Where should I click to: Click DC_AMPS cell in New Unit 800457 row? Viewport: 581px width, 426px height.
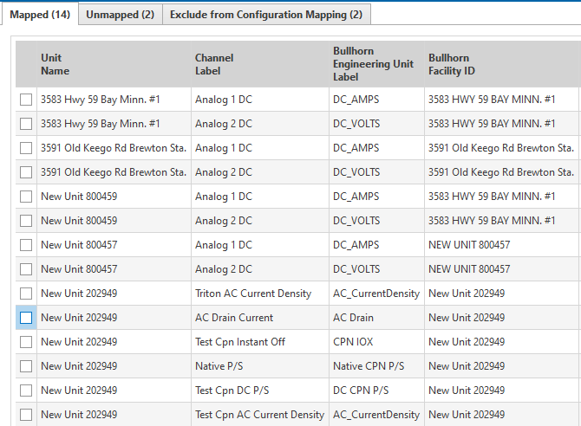point(376,245)
